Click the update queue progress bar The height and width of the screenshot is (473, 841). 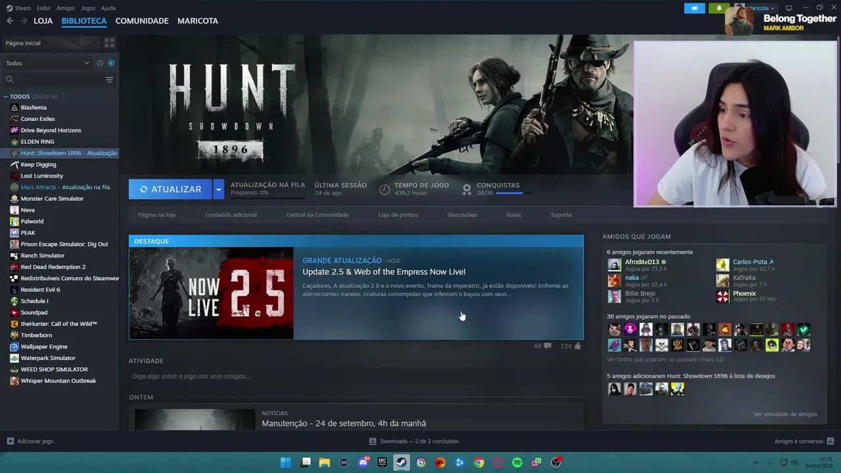267,197
